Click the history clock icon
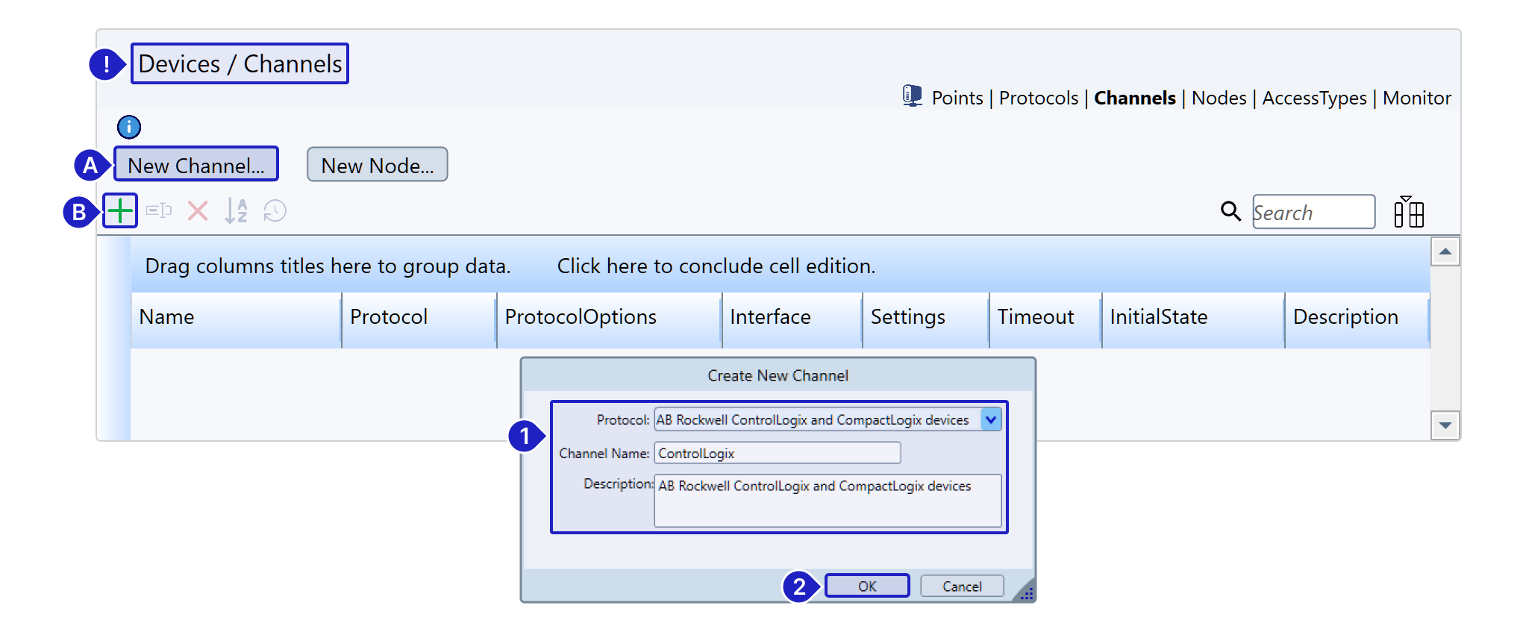 click(275, 211)
